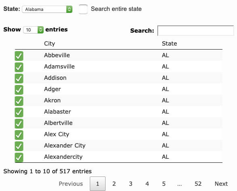Viewport: 237px width, 191px height.
Task: Deselect the Alexandercity row checkbox
Action: (19, 158)
